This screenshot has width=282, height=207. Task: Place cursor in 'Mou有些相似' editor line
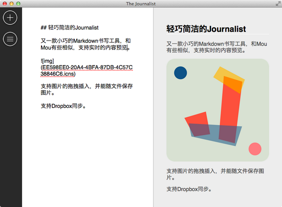pyautogui.click(x=85, y=48)
